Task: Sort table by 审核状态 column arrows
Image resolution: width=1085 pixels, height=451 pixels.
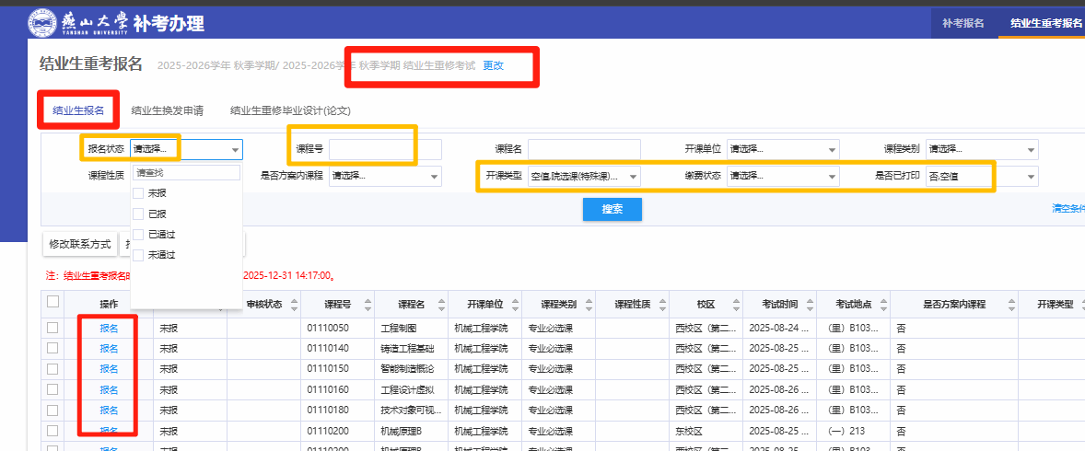Action: click(295, 305)
